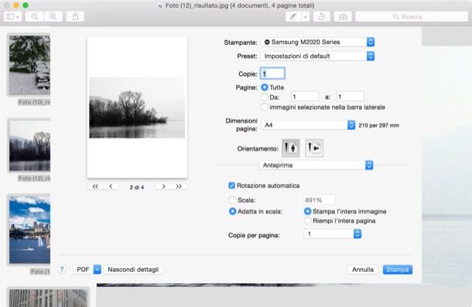Click the help question mark button

coord(62,269)
